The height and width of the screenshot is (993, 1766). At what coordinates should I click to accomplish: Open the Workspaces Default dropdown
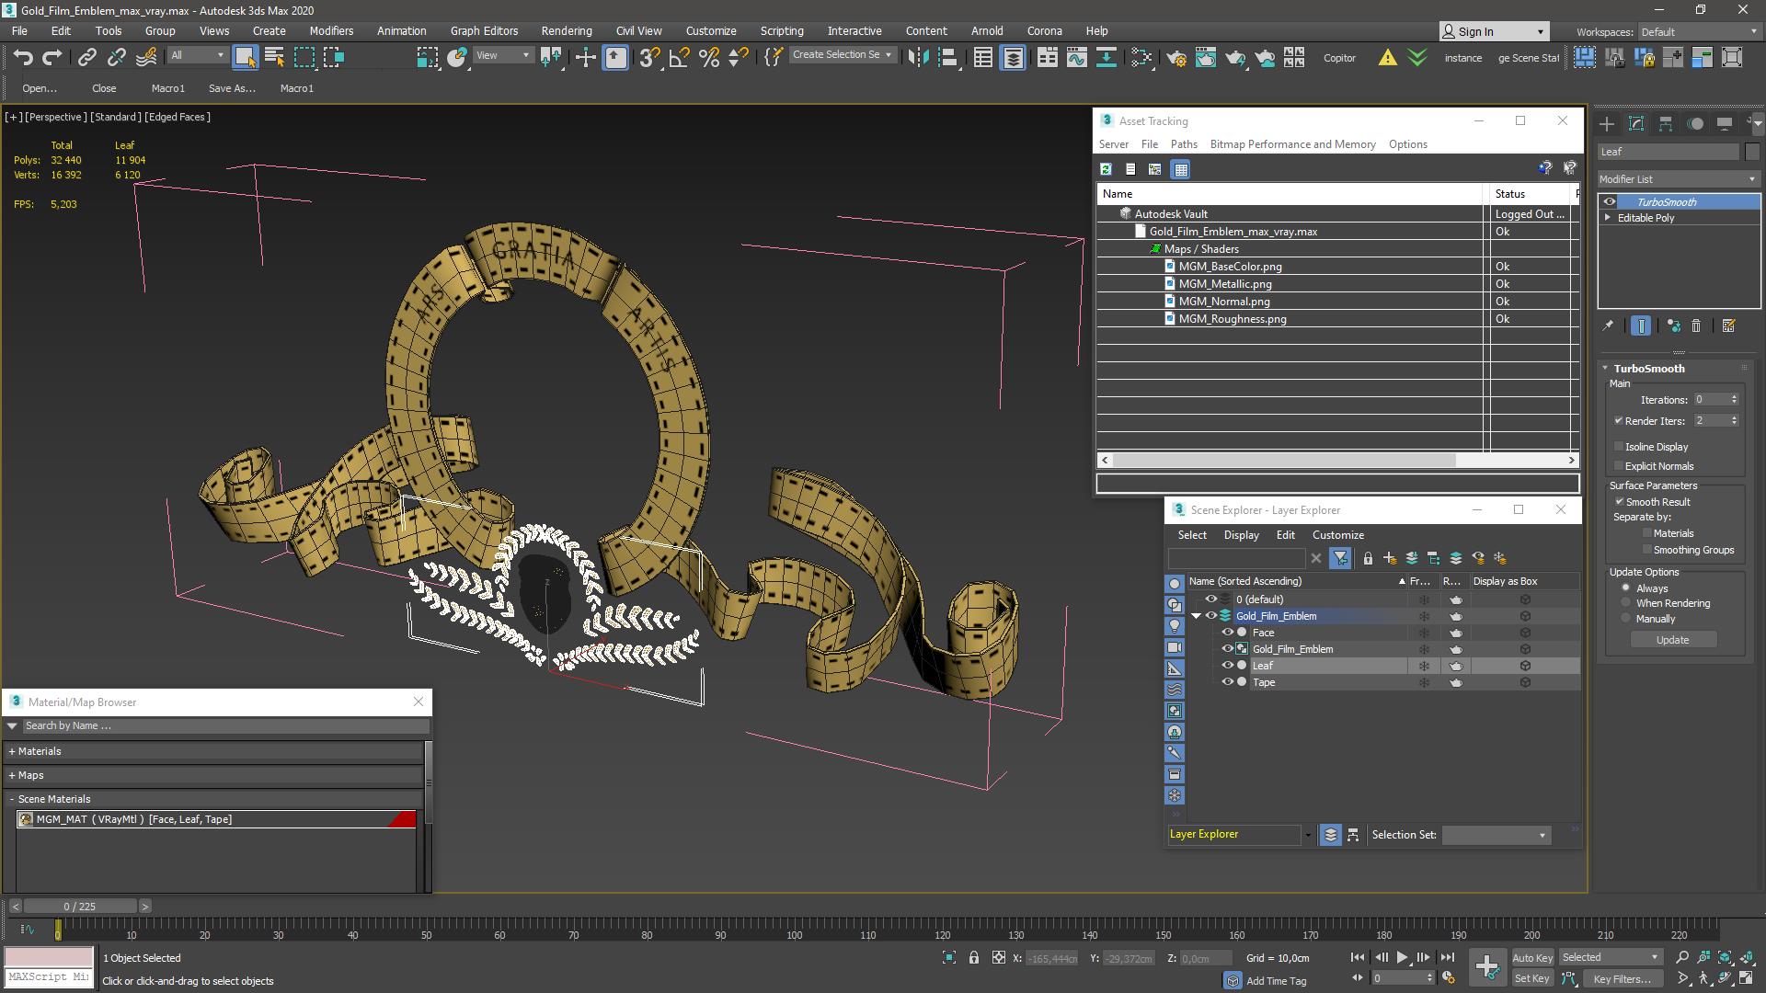click(x=1698, y=31)
